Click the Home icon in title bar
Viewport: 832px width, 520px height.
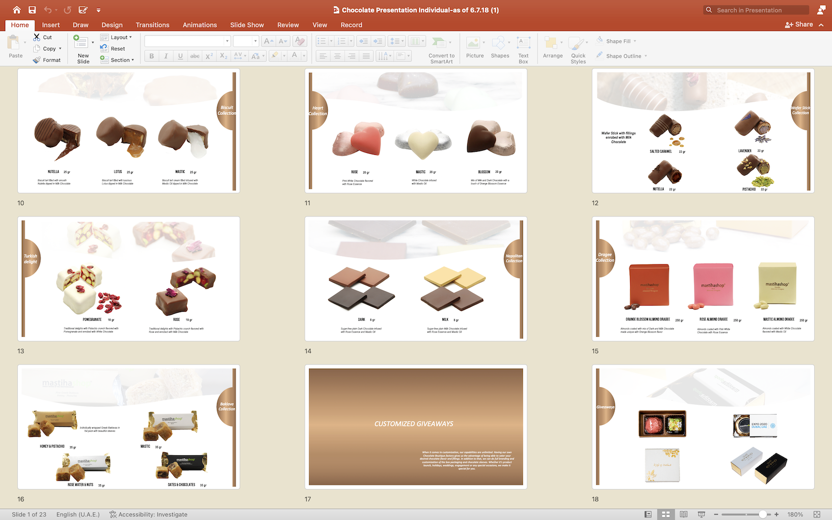point(17,10)
